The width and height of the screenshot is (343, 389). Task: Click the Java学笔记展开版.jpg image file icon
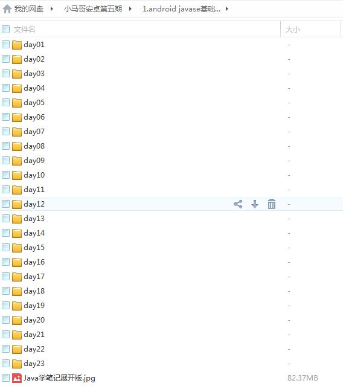pyautogui.click(x=17, y=378)
